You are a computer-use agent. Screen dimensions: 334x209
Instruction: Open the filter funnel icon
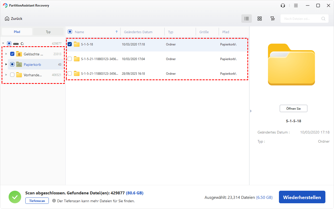pos(272,19)
